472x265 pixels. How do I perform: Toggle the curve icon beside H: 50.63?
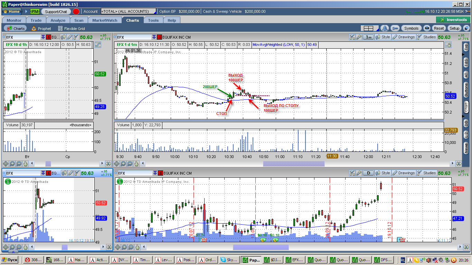click(97, 45)
